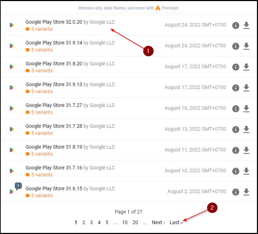Viewport: 258px width, 234px height.
Task: Download Google Play Store 31.9.14
Action: pos(246,46)
